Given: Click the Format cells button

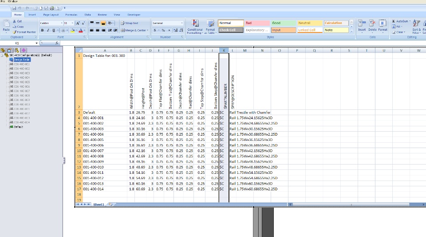Looking at the screenshot, I should [x=383, y=26].
